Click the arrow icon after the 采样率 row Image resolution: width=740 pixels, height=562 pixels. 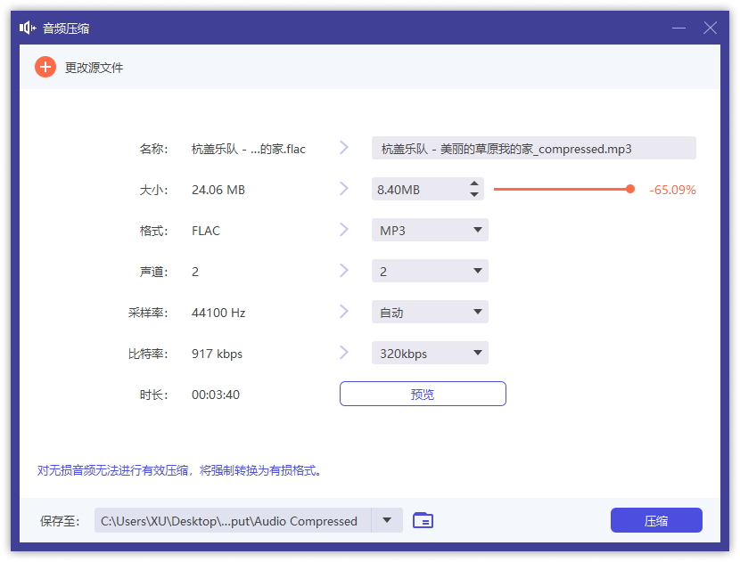point(344,312)
